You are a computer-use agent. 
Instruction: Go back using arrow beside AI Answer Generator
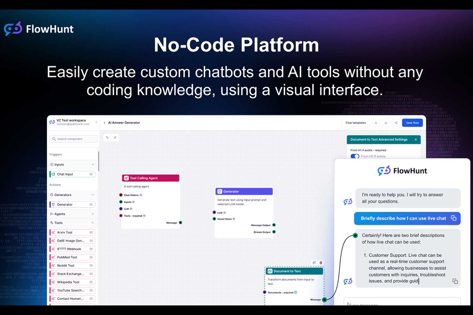[x=104, y=123]
